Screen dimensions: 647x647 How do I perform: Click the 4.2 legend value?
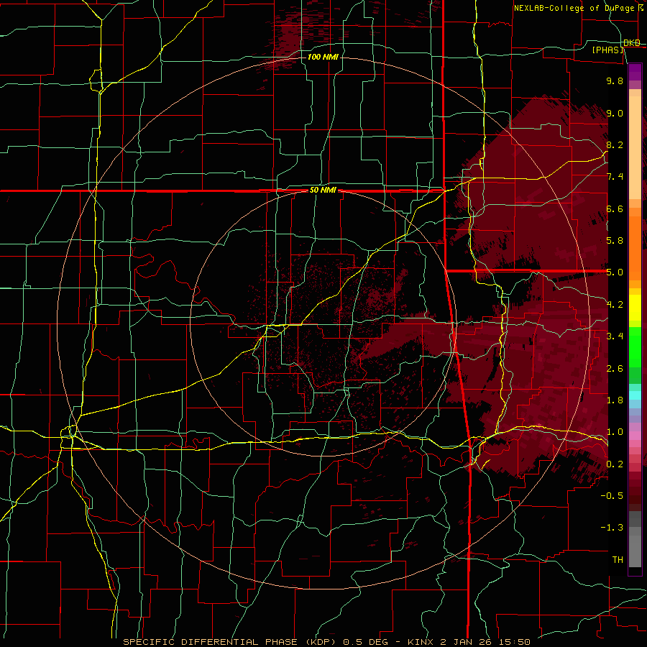[615, 305]
